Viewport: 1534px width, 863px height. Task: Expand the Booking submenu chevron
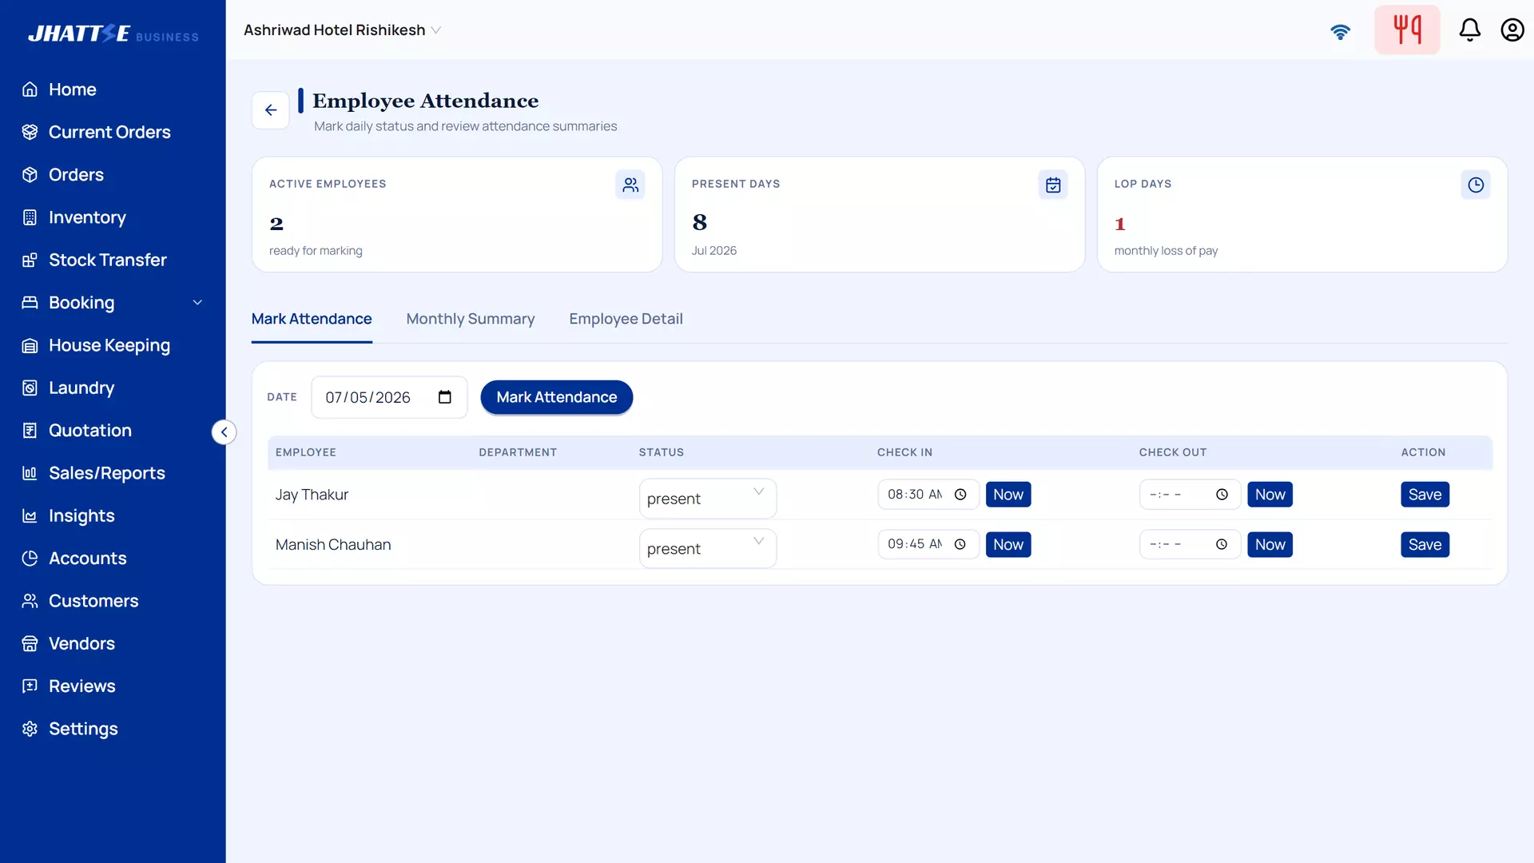(x=197, y=302)
